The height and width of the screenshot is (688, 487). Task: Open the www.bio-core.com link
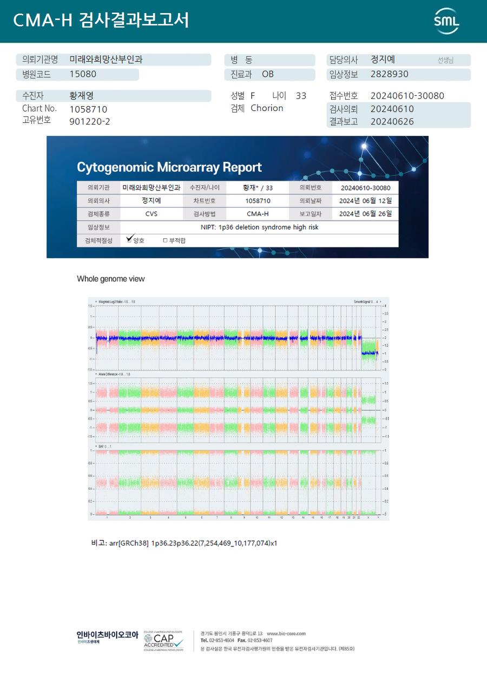[x=286, y=633]
